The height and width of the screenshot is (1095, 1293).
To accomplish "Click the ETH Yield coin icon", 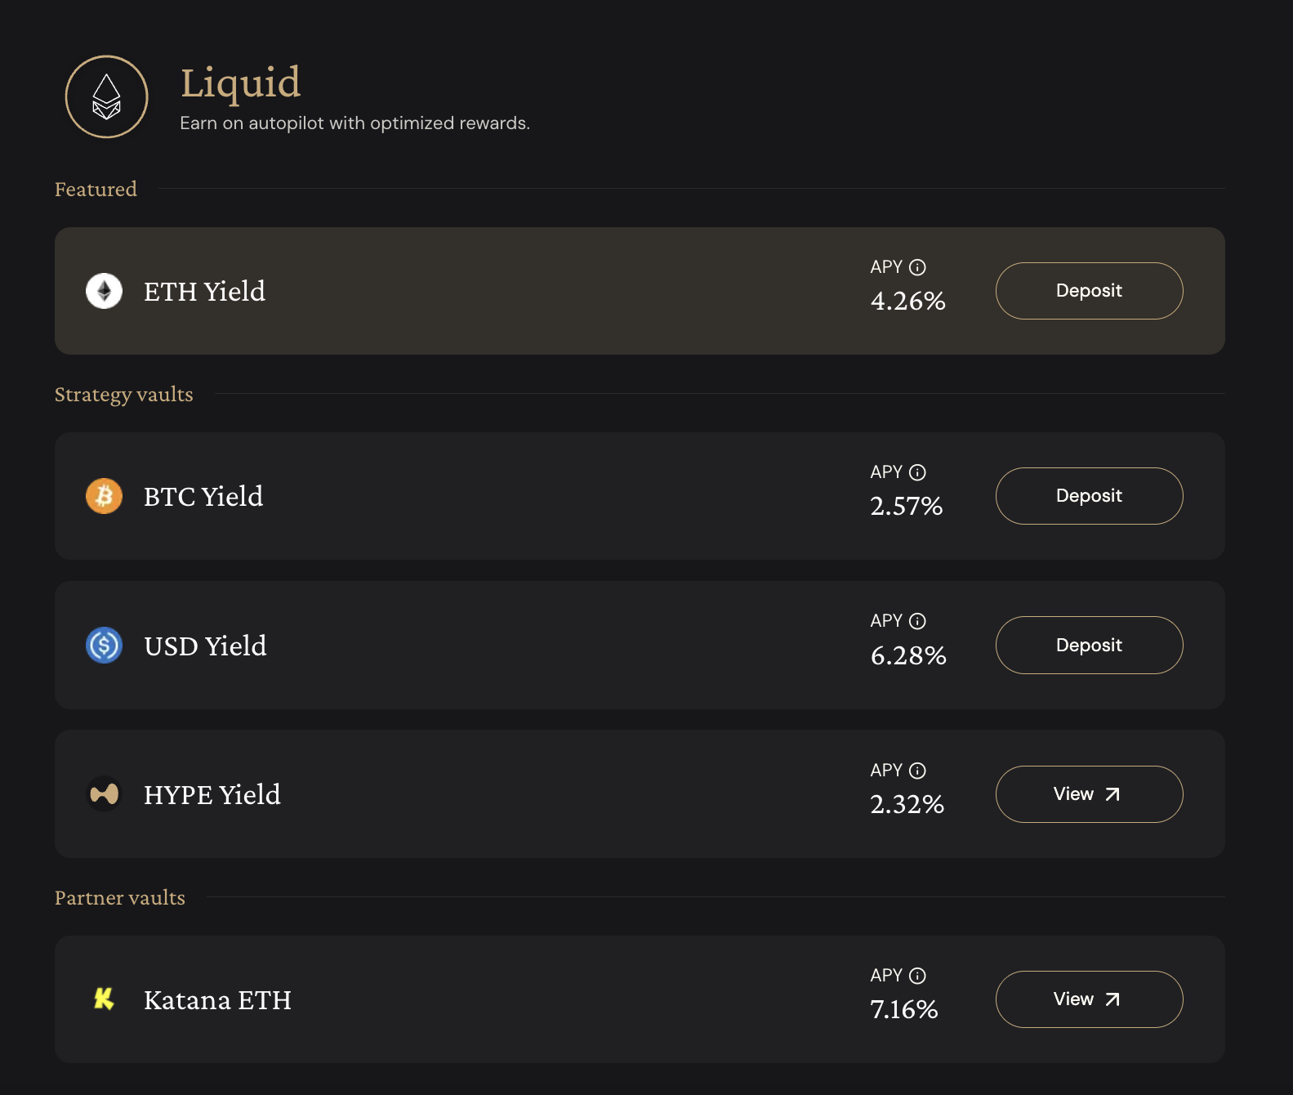I will (x=104, y=291).
